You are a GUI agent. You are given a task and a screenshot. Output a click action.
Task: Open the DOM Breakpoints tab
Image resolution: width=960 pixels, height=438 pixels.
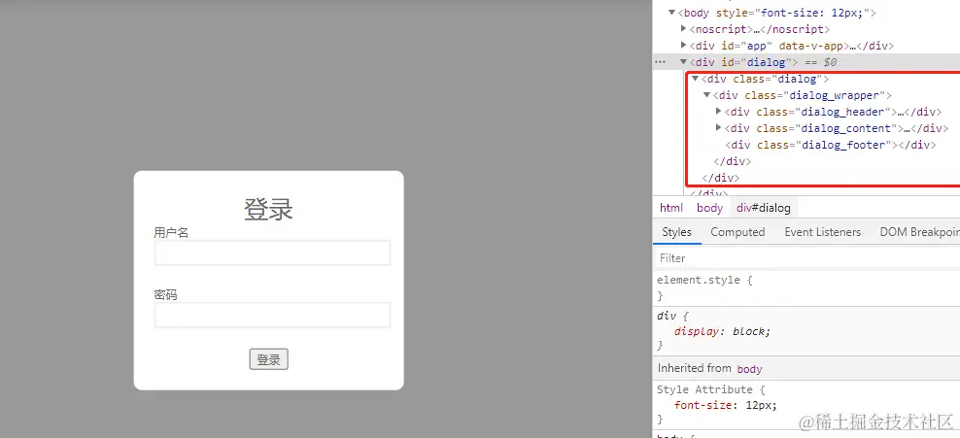(919, 232)
